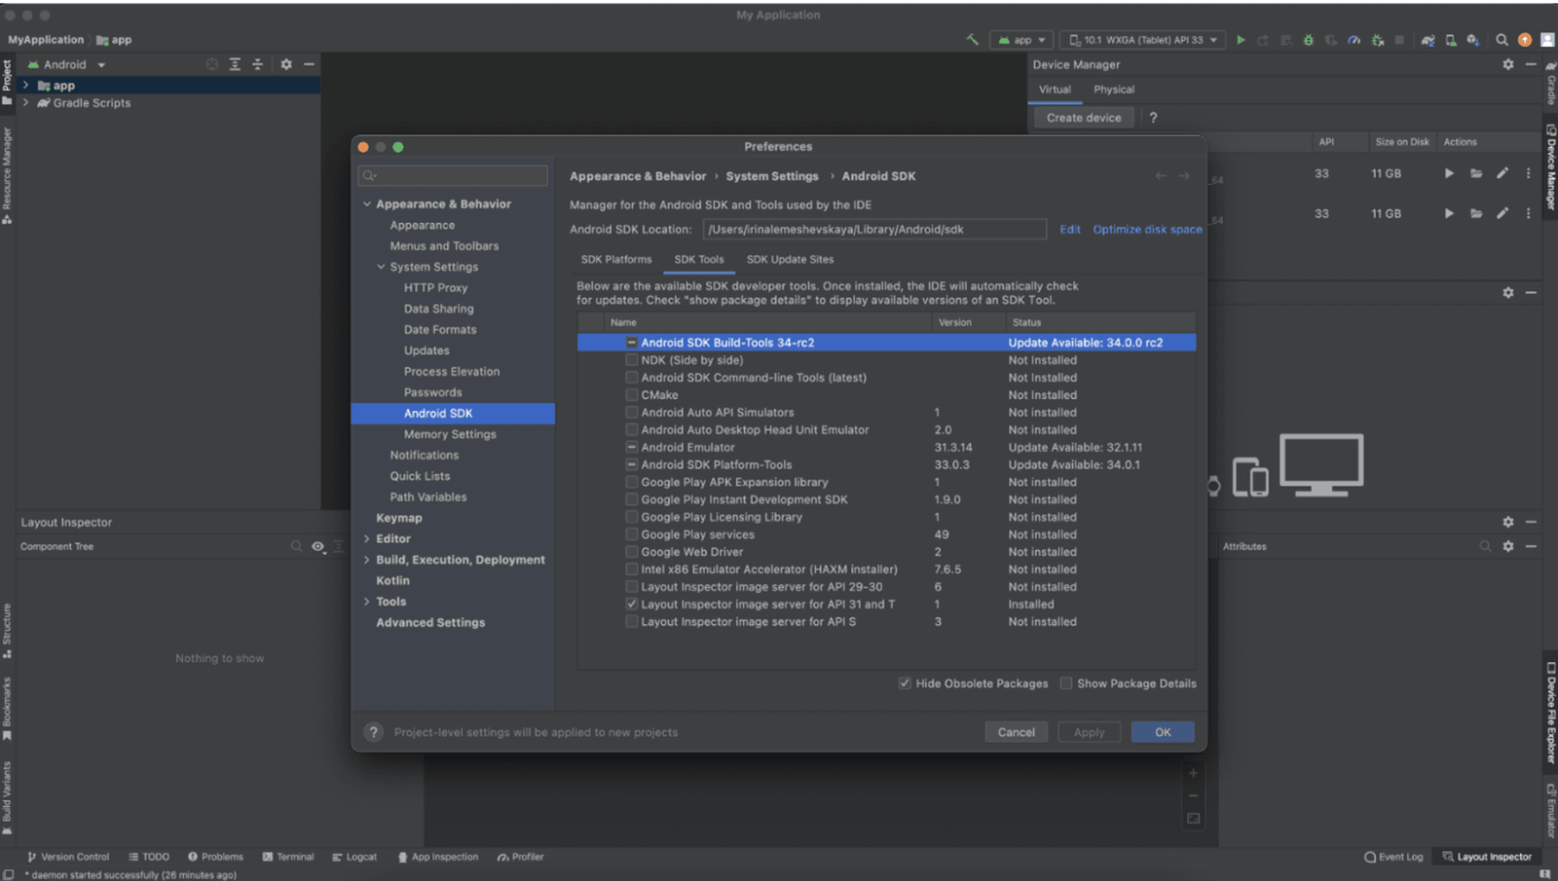Image resolution: width=1558 pixels, height=881 pixels.
Task: Open Device Manager icon in the main toolbar
Action: (x=1451, y=40)
